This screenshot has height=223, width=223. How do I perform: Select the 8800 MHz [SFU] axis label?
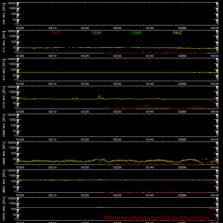4,181
